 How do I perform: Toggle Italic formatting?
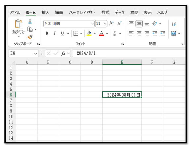point(55,33)
